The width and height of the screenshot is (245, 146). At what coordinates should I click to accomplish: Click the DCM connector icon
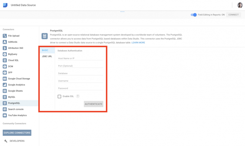(5, 66)
